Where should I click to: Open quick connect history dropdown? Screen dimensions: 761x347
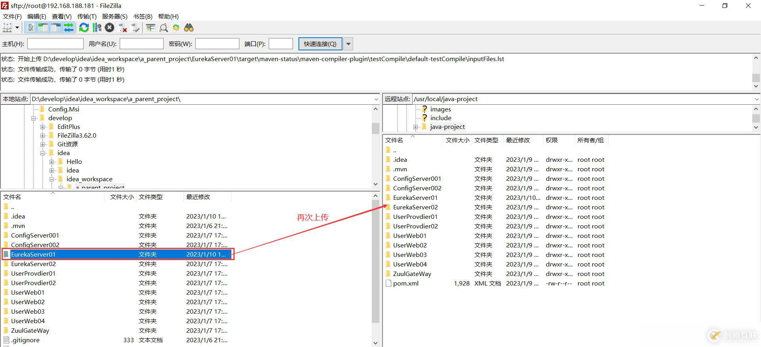[x=348, y=44]
